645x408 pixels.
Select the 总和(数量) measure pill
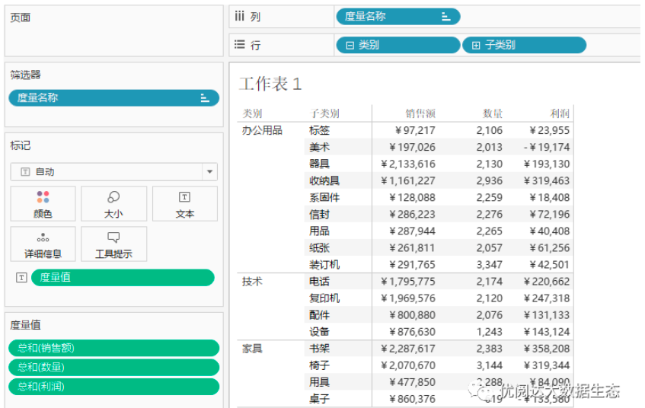[x=113, y=368]
